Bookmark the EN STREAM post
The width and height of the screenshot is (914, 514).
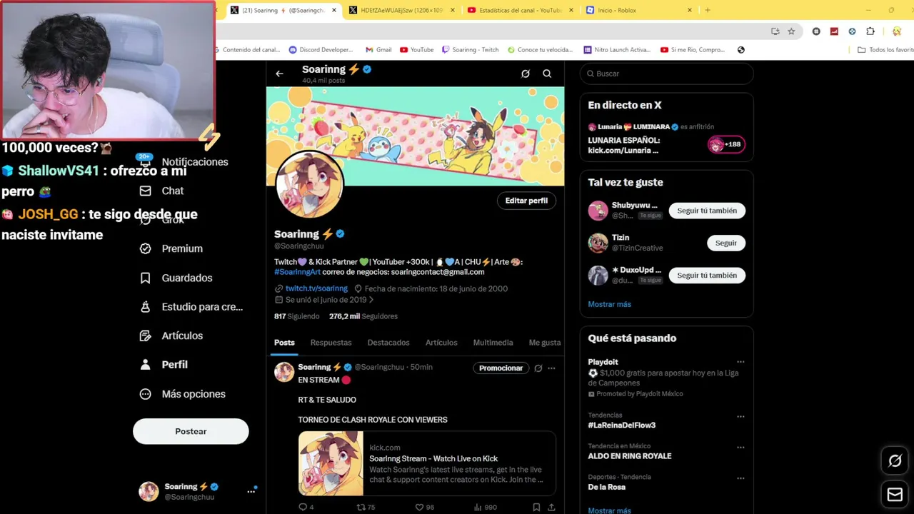pos(536,507)
